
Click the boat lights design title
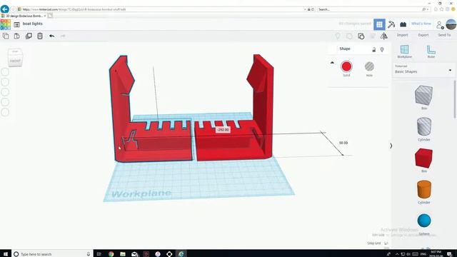click(x=33, y=24)
